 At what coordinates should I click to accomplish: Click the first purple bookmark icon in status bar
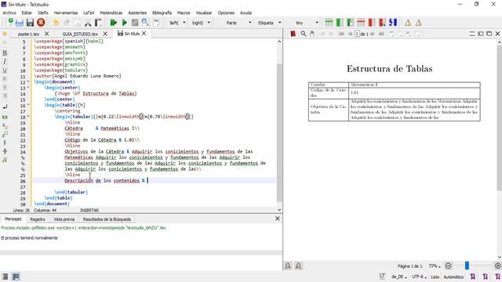point(472,277)
